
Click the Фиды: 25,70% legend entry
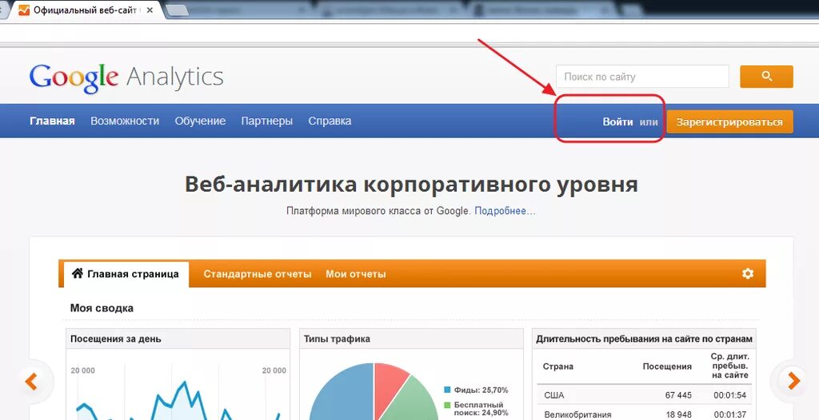(x=476, y=390)
